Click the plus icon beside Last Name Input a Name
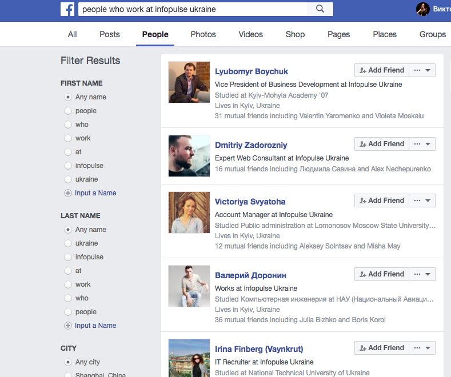The height and width of the screenshot is (377, 451). [x=68, y=326]
